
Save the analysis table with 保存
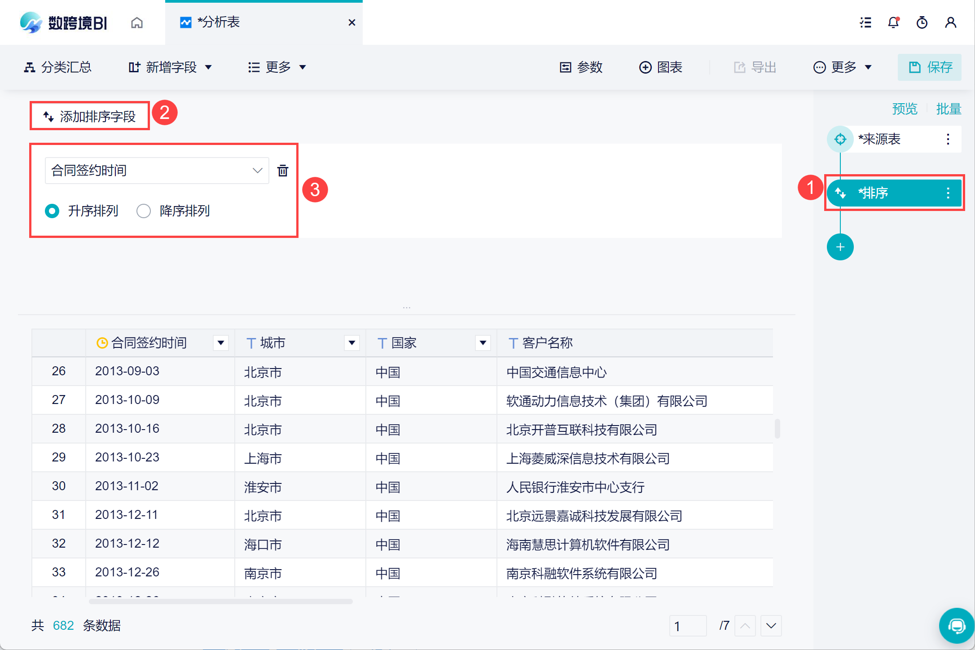[930, 67]
